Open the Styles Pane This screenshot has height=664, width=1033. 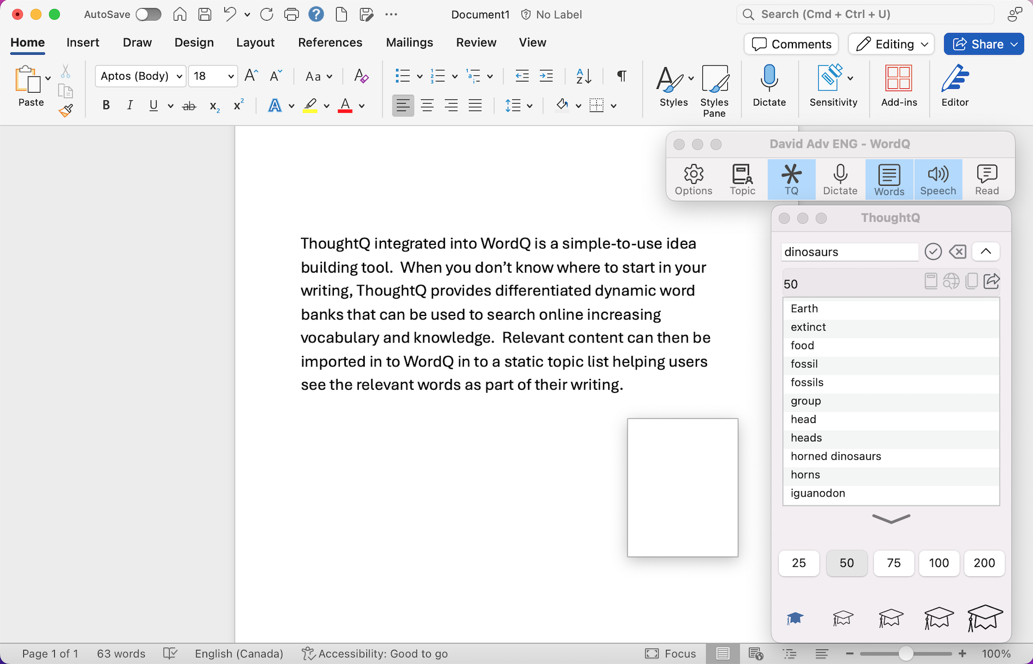714,91
